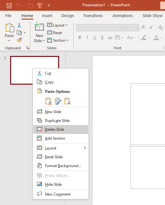
Task: Click the Format Painter brush icon
Action: [x=19, y=40]
